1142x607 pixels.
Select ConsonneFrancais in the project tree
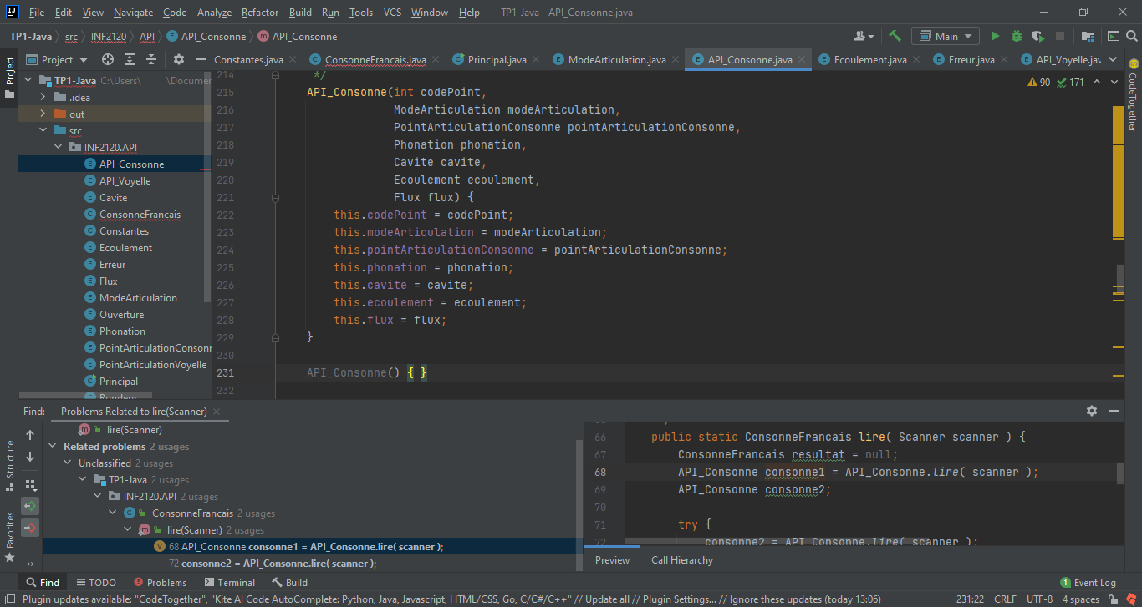[x=139, y=215]
